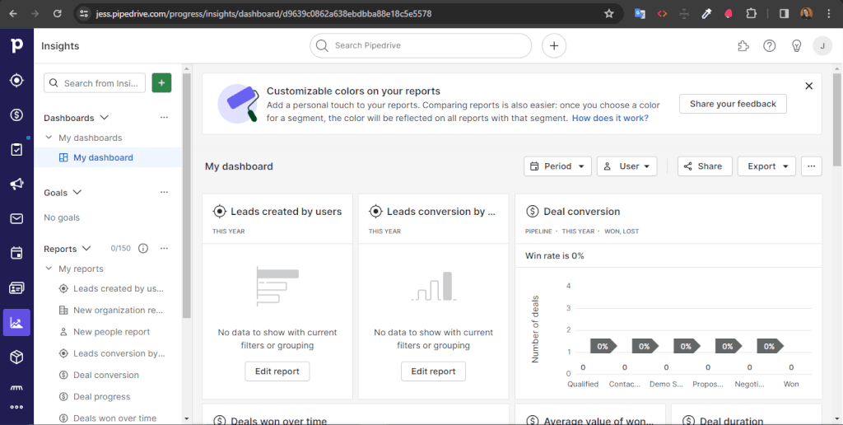The height and width of the screenshot is (425, 843).
Task: Click the quick add plus button
Action: point(554,46)
